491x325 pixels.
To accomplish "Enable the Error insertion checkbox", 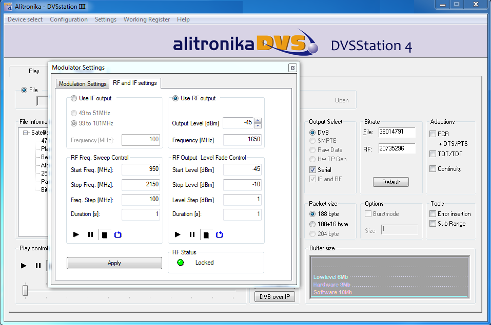I will (x=433, y=214).
